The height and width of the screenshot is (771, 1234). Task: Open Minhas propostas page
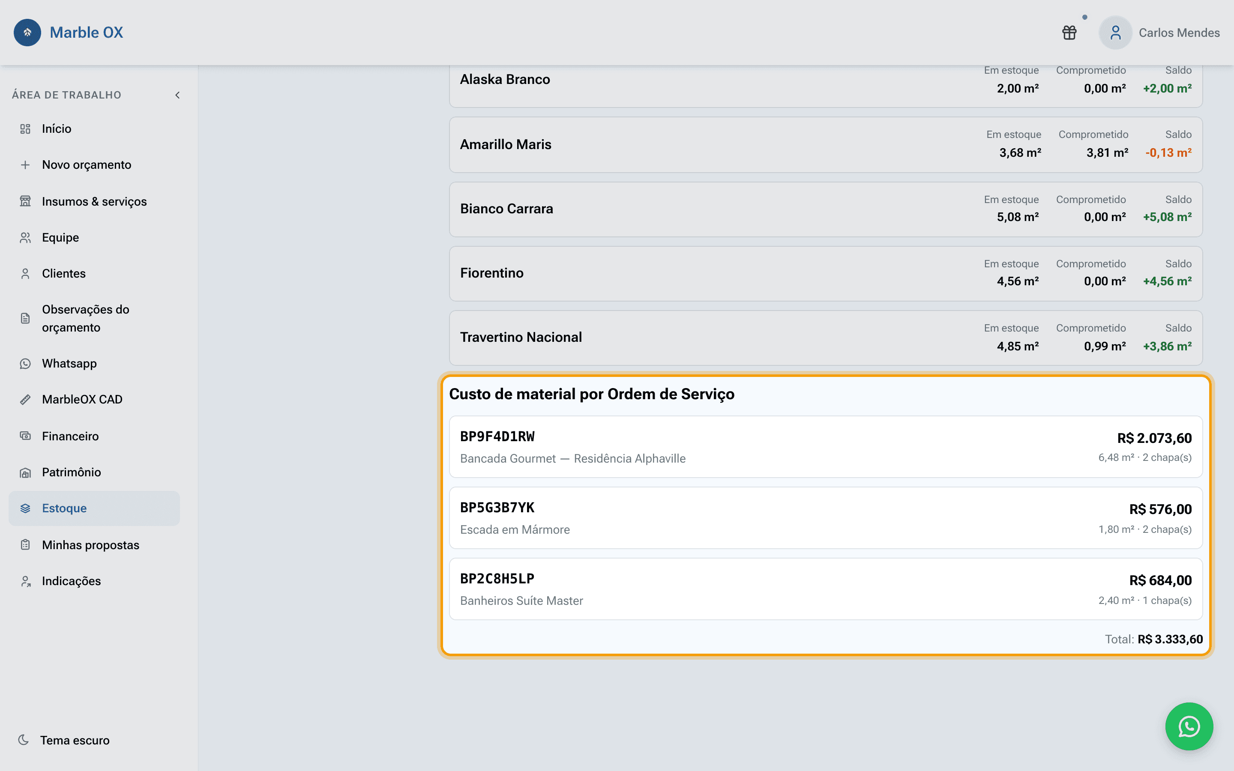(94, 545)
